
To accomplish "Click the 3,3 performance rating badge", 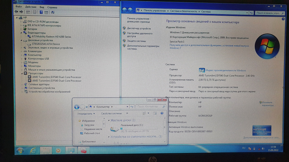I will 202,70.
